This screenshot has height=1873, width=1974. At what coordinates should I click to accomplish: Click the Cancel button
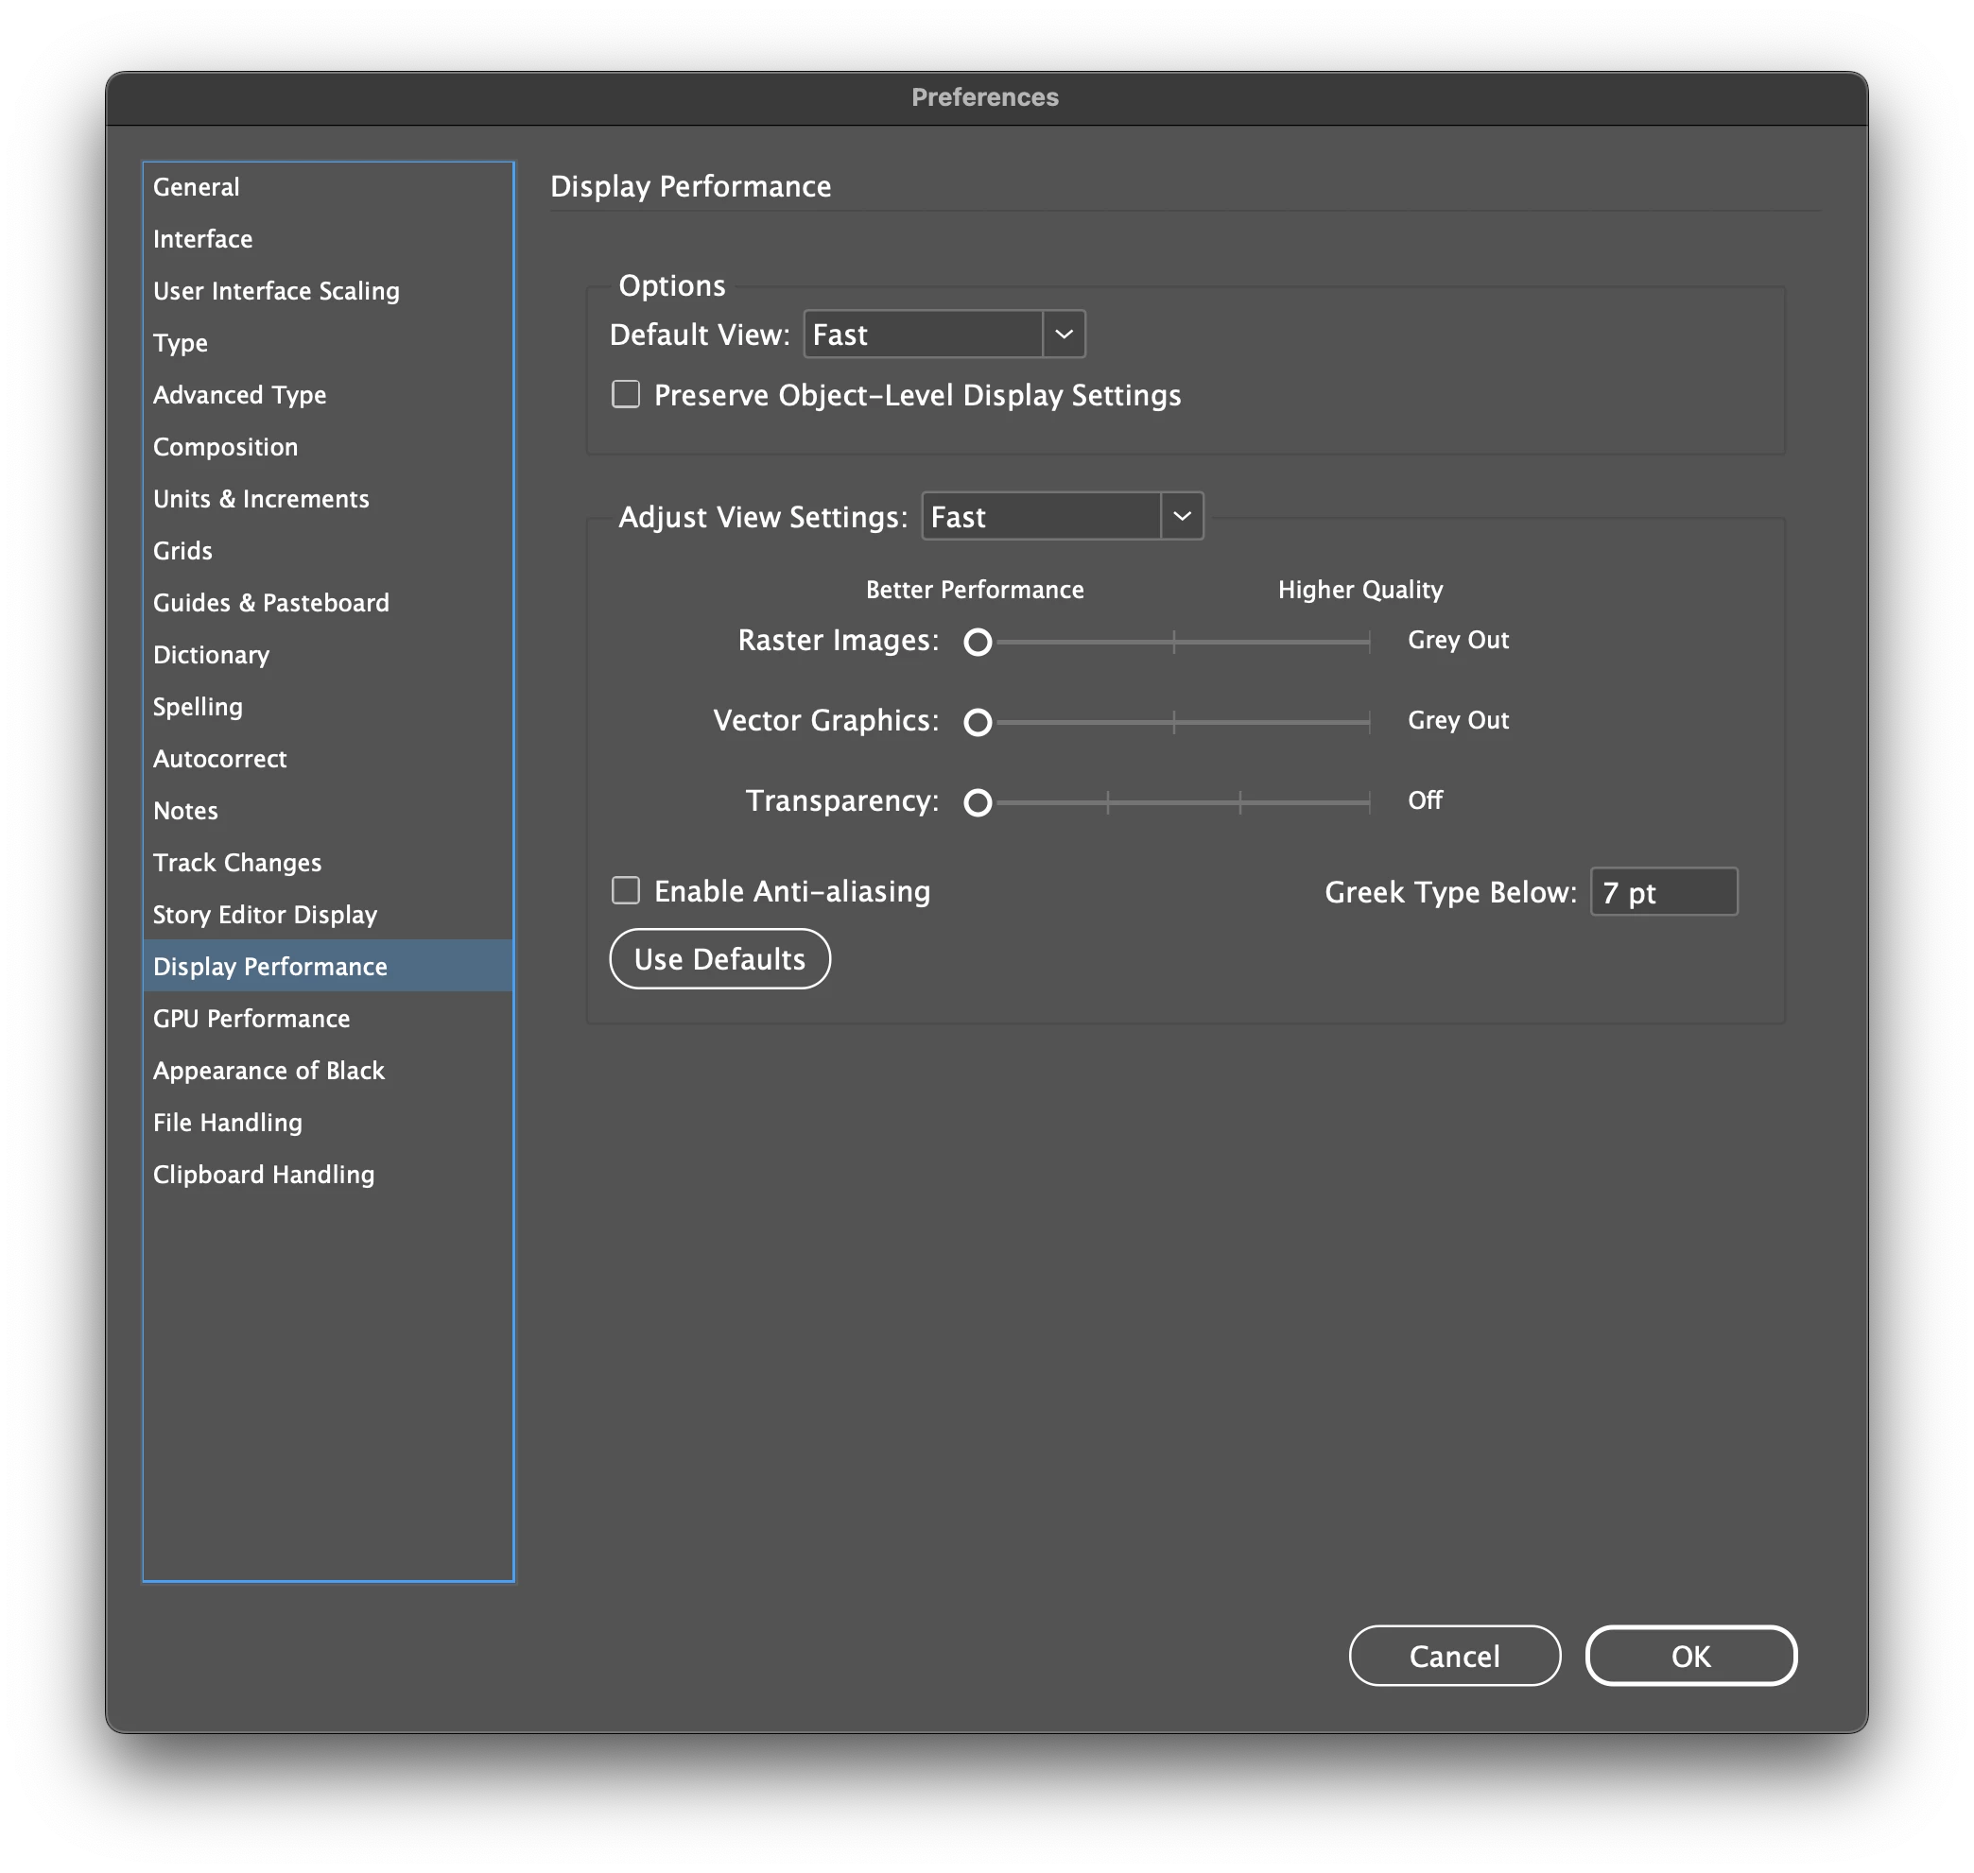click(x=1453, y=1656)
